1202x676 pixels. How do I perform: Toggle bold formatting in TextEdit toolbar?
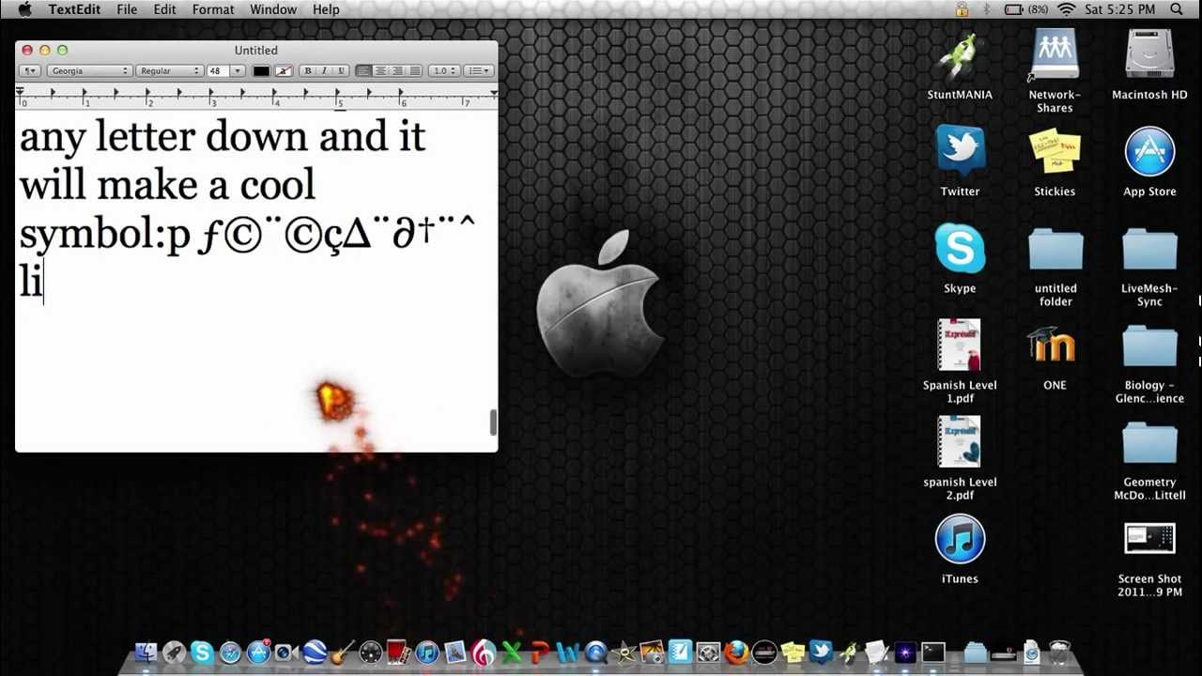click(307, 70)
